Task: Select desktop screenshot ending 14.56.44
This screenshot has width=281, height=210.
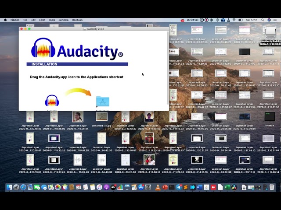Action: tap(78, 116)
